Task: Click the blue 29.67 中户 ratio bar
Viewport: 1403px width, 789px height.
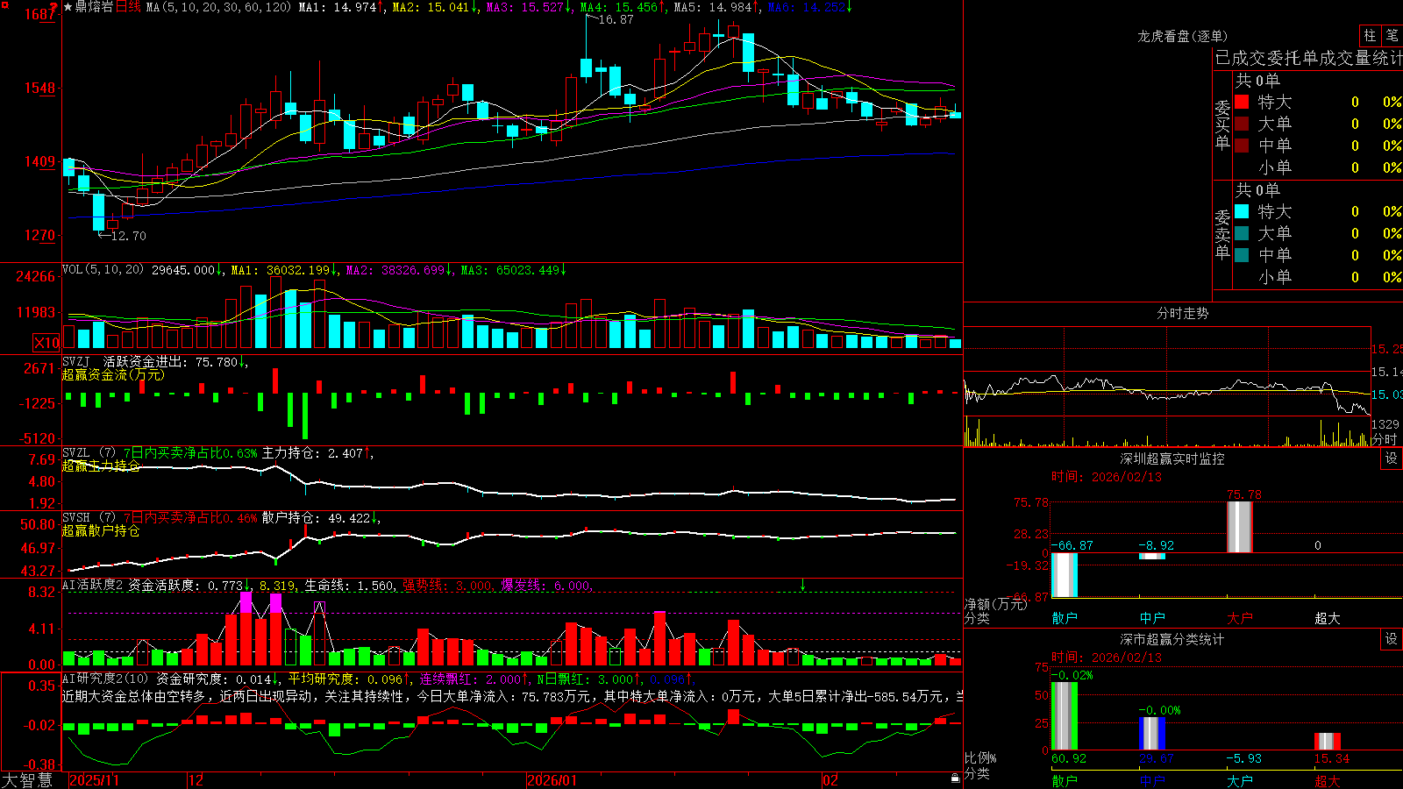Action: pos(1152,734)
